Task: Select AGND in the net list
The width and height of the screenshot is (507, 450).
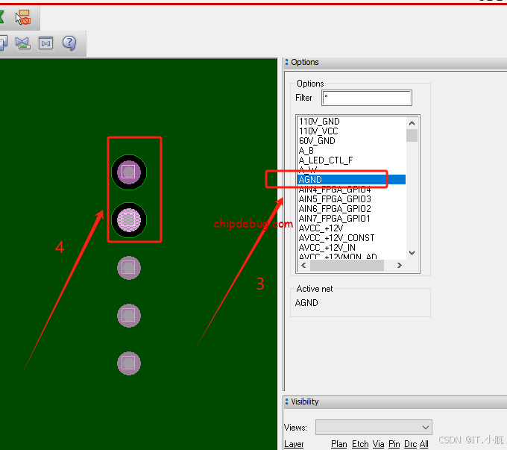Action: 310,180
